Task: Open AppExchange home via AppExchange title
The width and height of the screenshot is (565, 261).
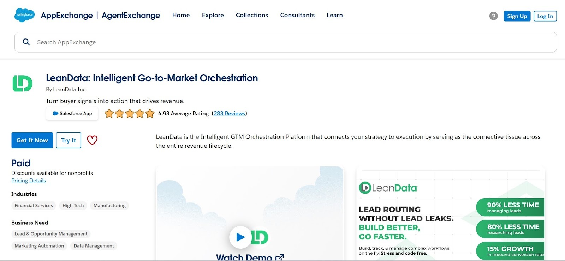Action: point(67,15)
